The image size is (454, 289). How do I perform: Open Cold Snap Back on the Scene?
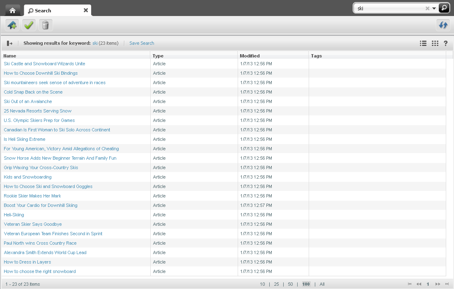click(33, 92)
